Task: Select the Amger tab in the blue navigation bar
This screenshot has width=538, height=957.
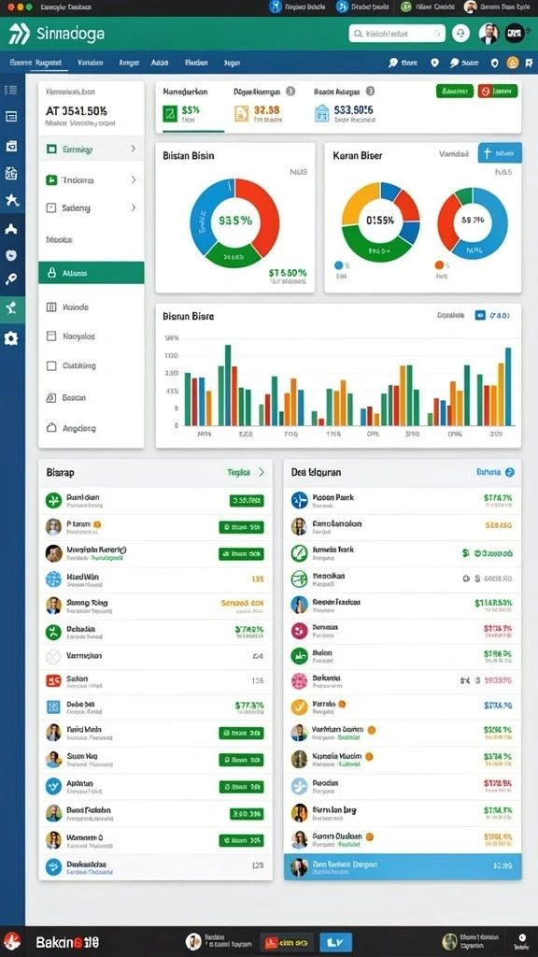Action: tap(129, 63)
